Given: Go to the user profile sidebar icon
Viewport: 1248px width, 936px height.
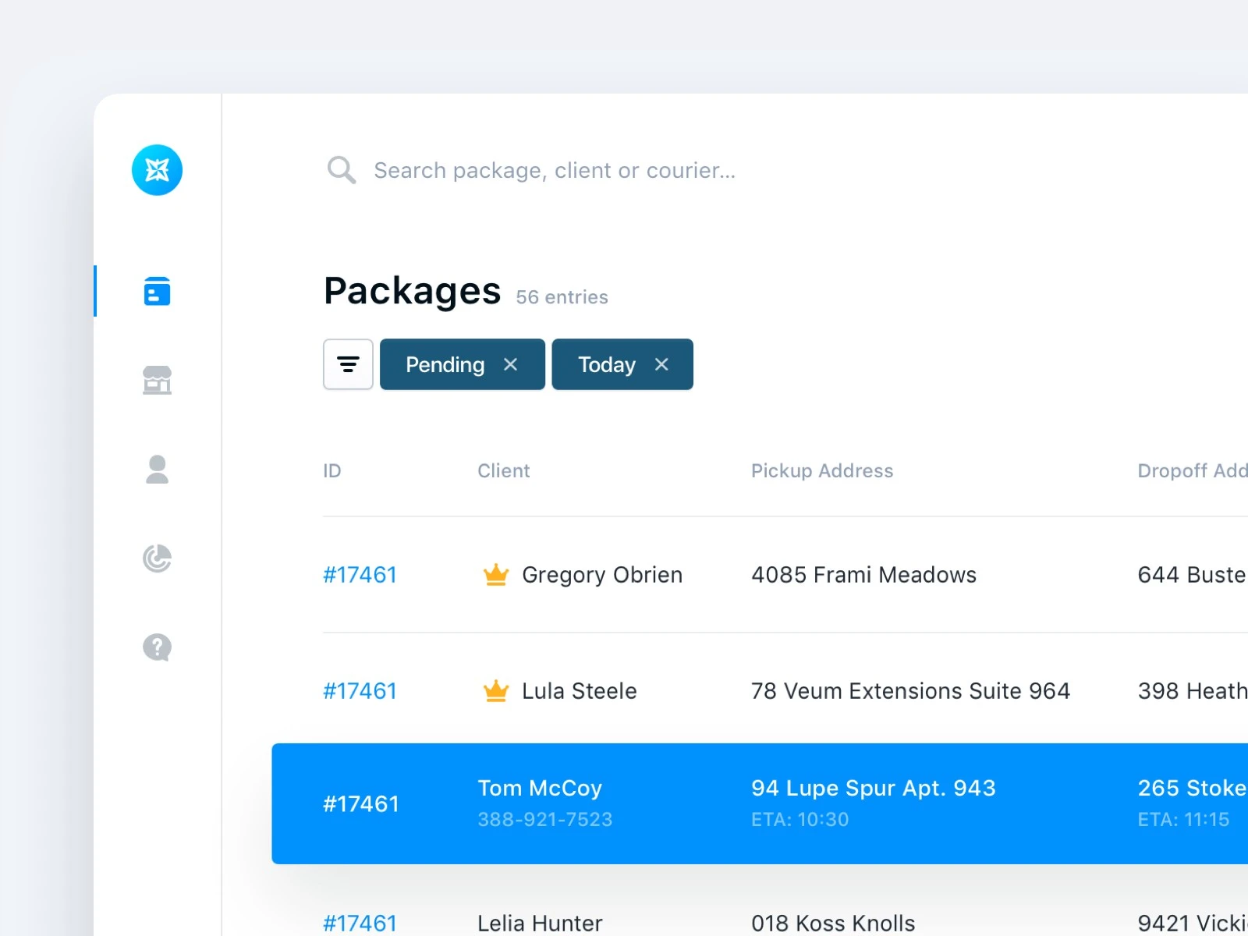Looking at the screenshot, I should click(x=157, y=470).
